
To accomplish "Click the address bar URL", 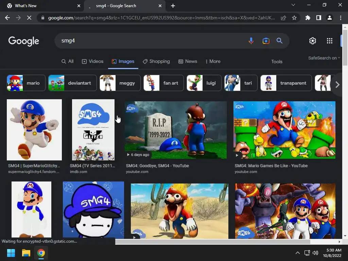I will click(161, 18).
